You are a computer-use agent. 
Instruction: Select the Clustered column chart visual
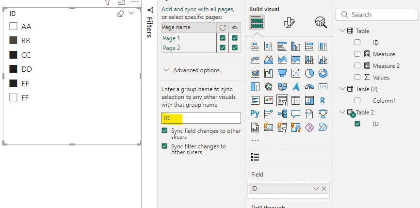pos(296,46)
